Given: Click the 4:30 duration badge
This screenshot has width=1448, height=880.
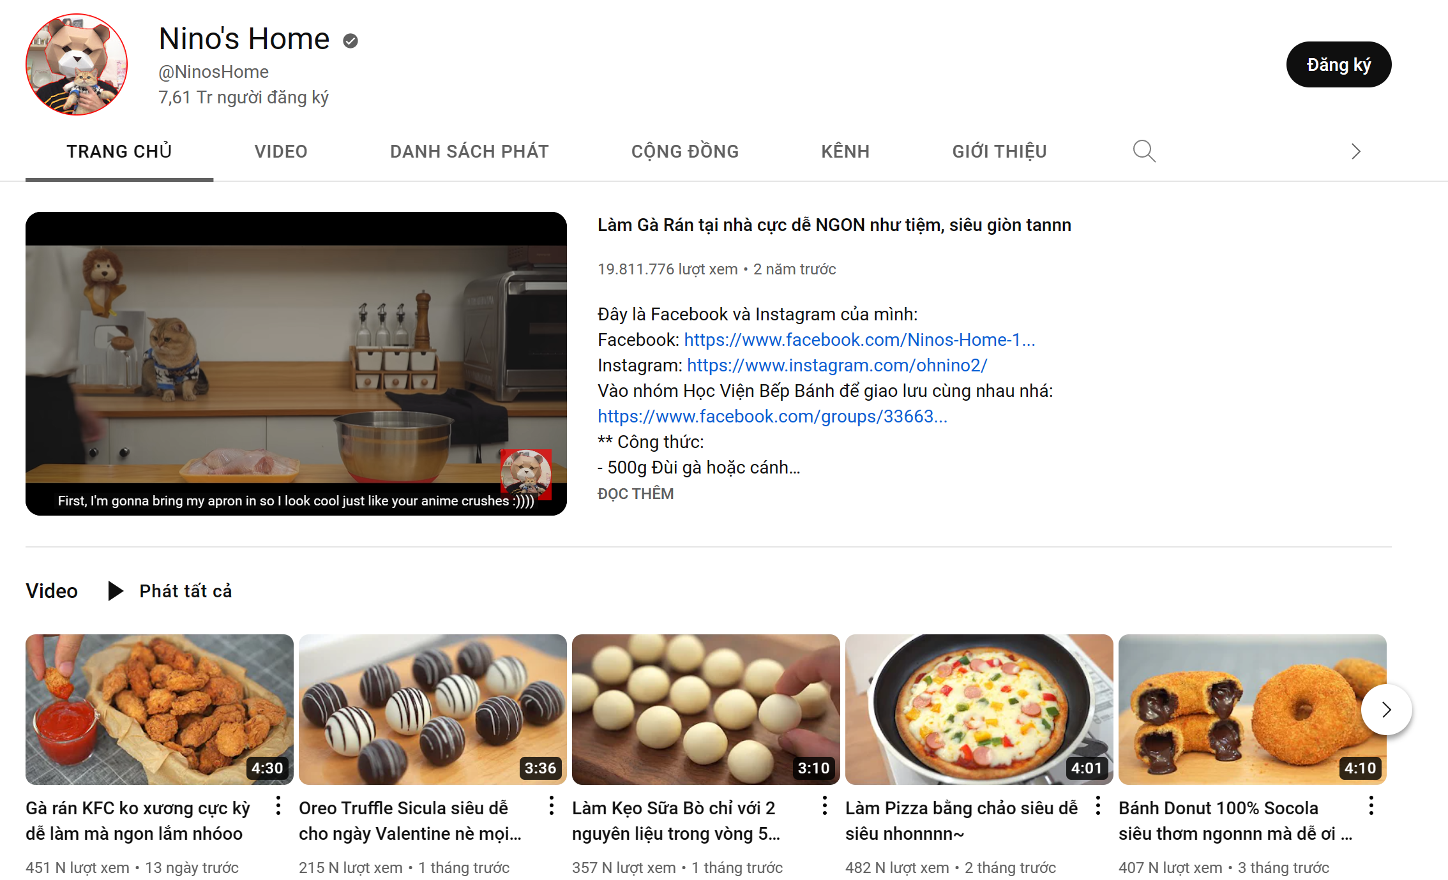Looking at the screenshot, I should tap(267, 768).
